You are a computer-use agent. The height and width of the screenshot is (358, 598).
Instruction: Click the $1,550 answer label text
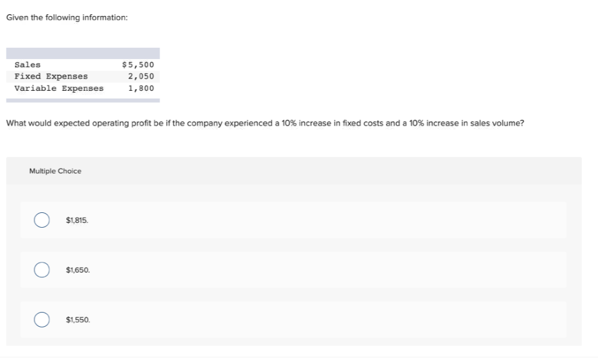(78, 320)
